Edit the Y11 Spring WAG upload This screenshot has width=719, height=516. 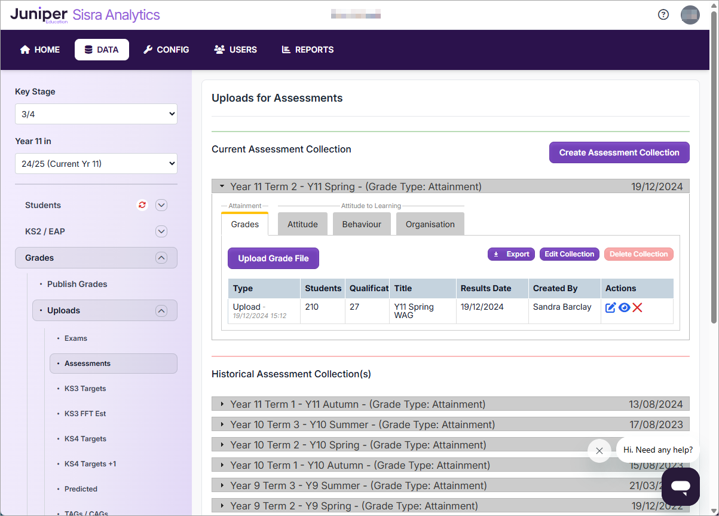coord(610,307)
